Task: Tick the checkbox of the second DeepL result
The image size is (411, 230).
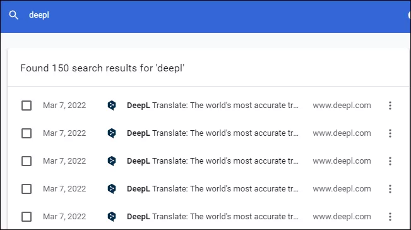Action: point(27,133)
